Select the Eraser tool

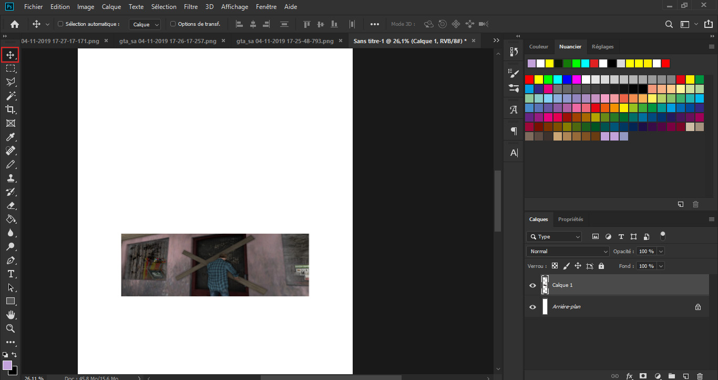10,205
